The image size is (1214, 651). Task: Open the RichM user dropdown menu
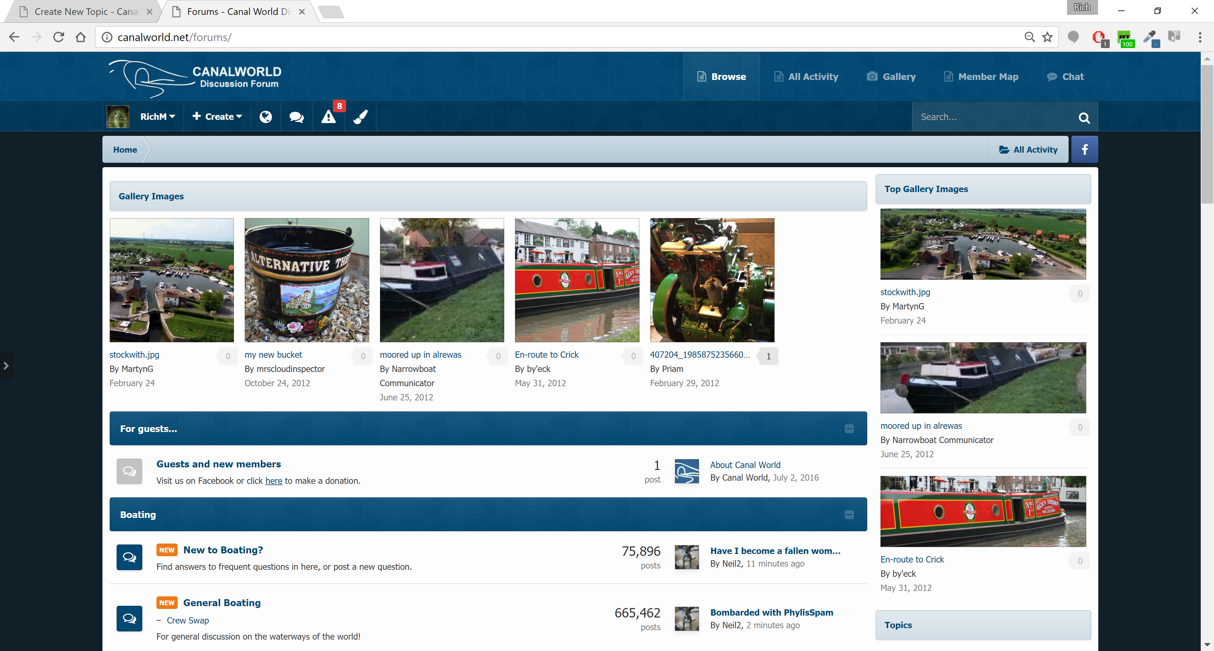(x=157, y=116)
